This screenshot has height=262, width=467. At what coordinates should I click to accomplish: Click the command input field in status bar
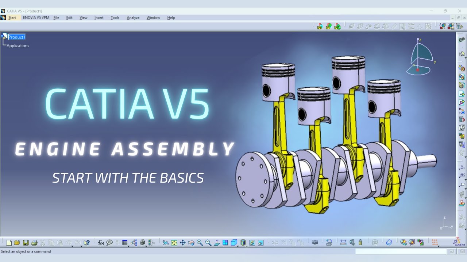click(x=401, y=251)
